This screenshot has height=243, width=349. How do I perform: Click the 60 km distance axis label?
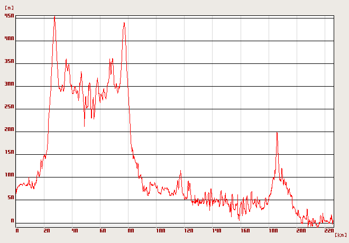[x=103, y=231]
